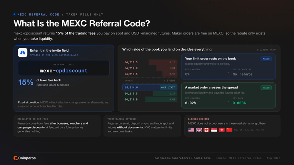Screen dimensions: 294x165
Task: Click the MEXC REFERRAL CODE breadcrumb
Action: 38,14
